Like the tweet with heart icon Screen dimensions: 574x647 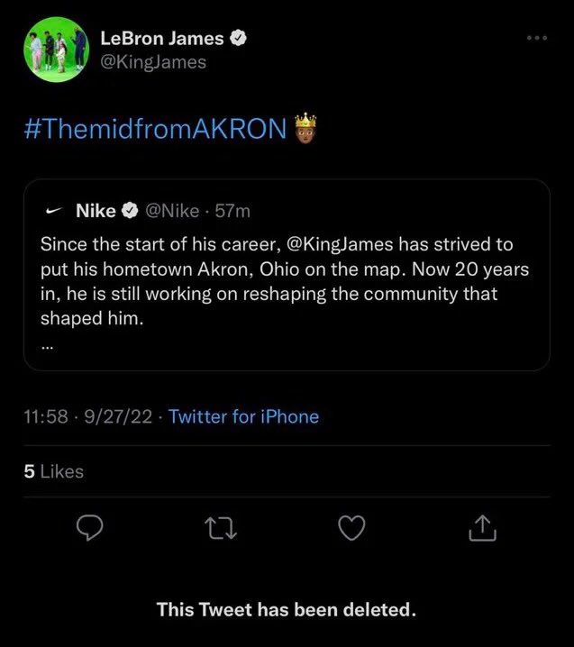351,528
